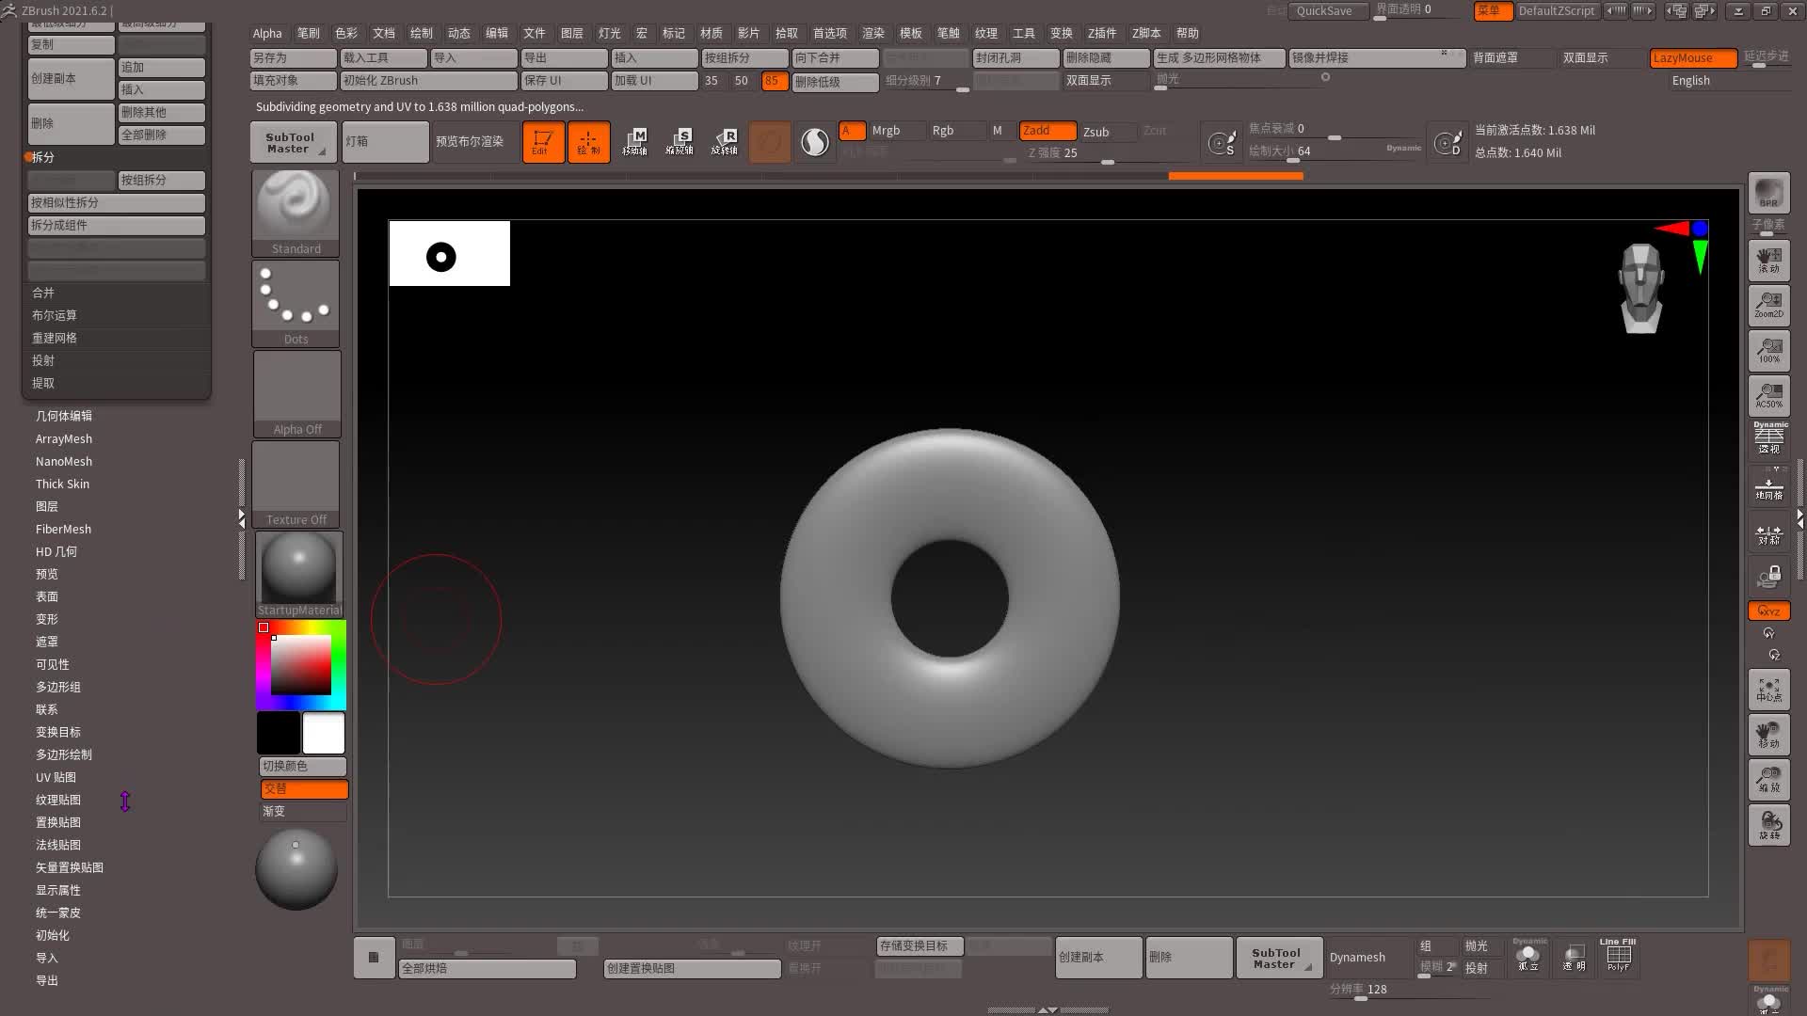This screenshot has width=1807, height=1016.
Task: Toggle the Zadd sculpting mode button
Action: [x=1036, y=129]
